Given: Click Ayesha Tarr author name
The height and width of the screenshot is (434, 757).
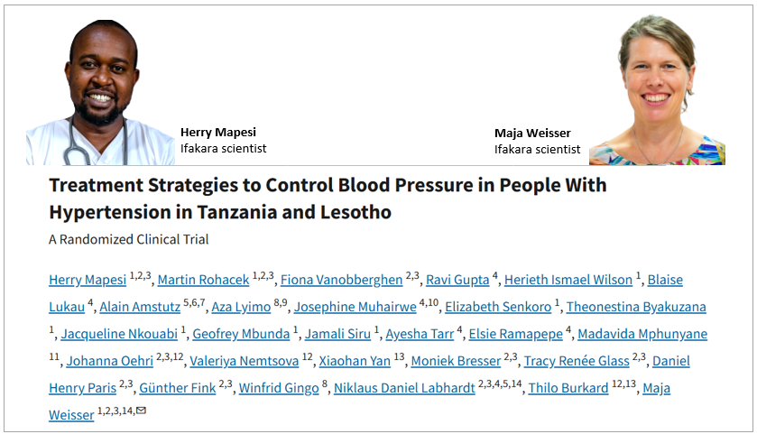Looking at the screenshot, I should 419,335.
